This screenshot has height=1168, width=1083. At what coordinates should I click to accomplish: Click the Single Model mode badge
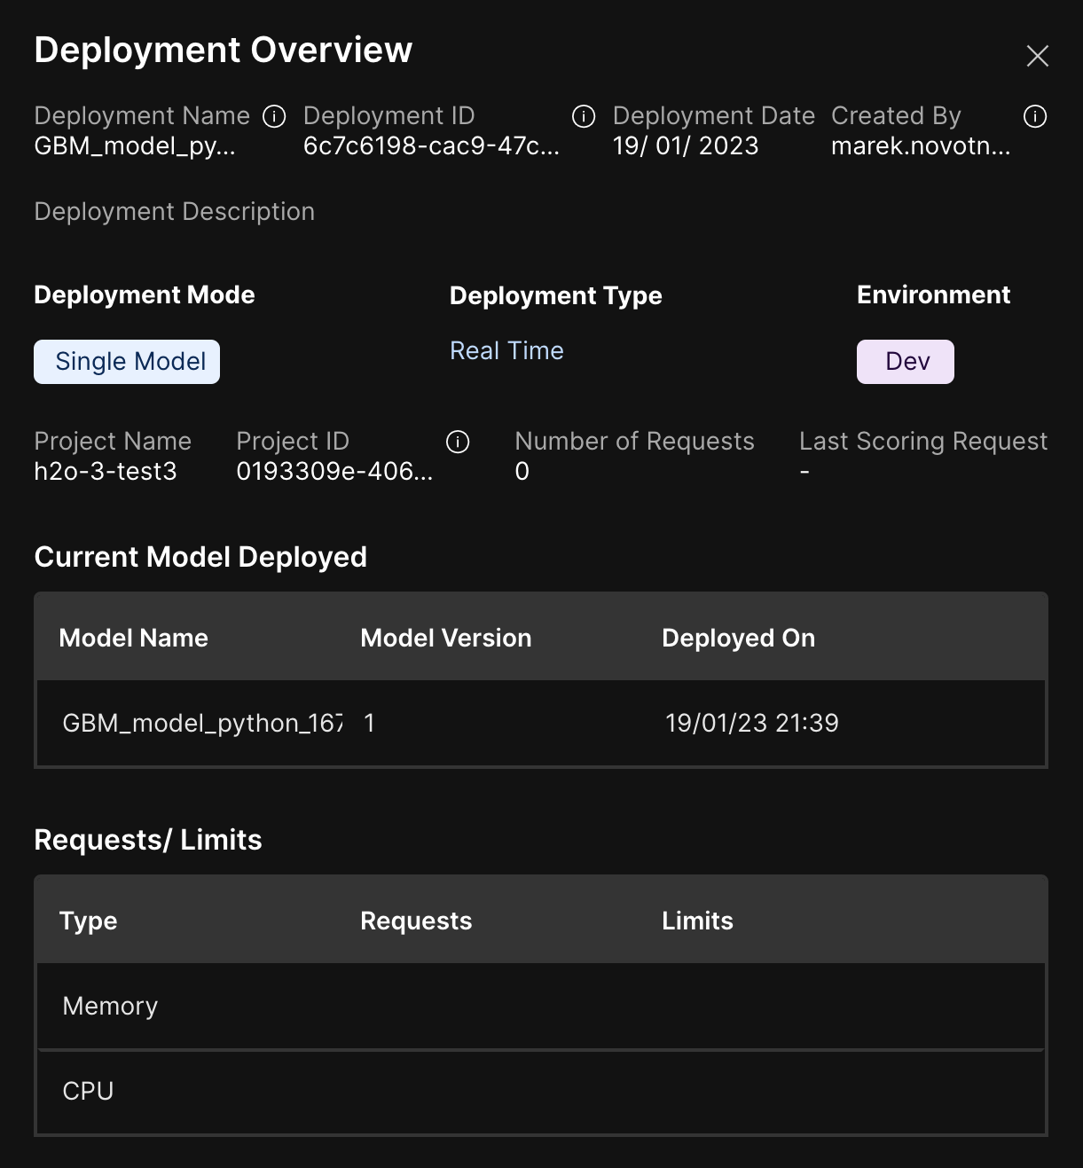[x=127, y=362]
